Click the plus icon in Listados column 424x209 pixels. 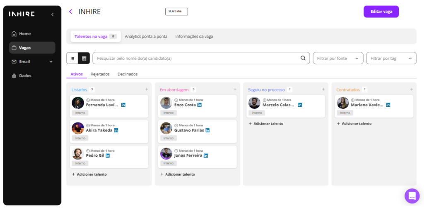[x=147, y=89]
